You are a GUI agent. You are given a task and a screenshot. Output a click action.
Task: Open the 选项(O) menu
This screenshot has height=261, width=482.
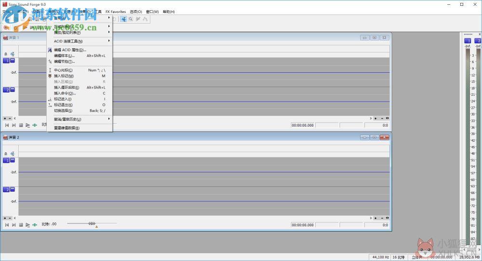click(136, 12)
